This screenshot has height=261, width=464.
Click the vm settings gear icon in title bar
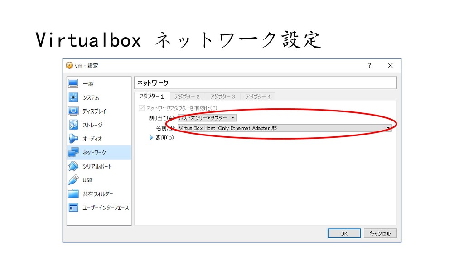point(69,65)
